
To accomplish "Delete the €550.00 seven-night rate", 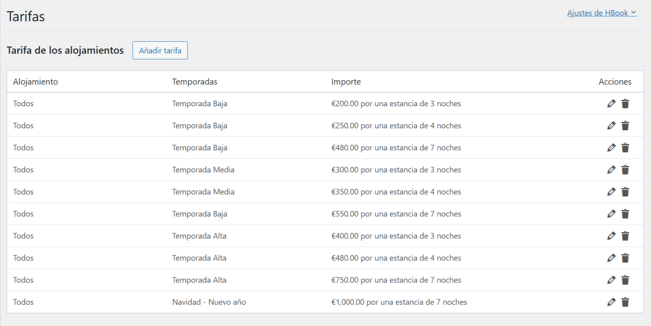I will pos(625,214).
